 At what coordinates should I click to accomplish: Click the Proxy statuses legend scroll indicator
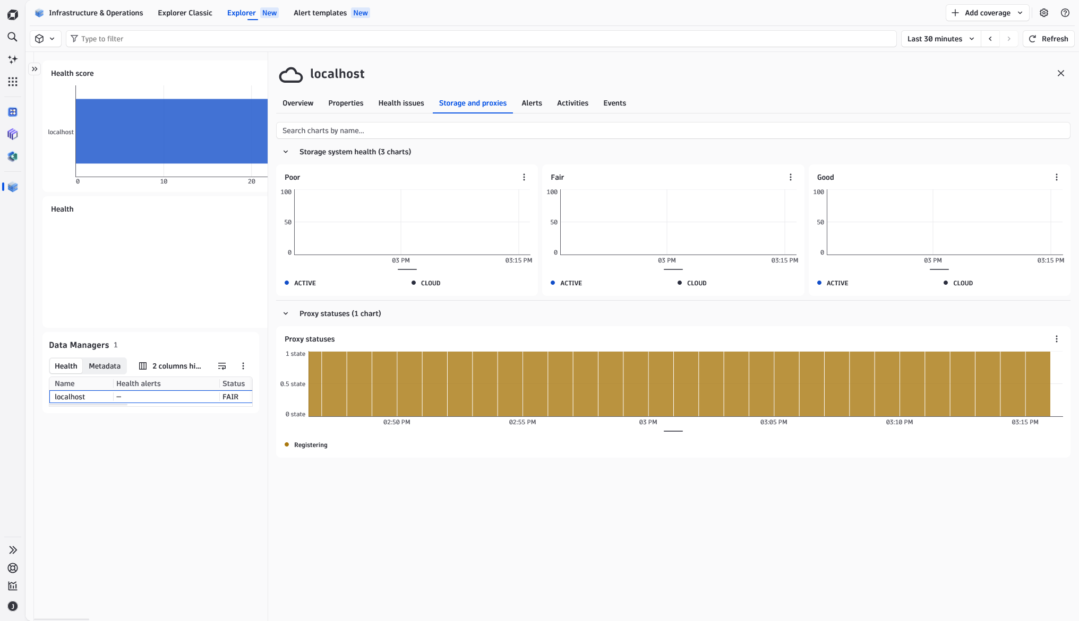(673, 431)
